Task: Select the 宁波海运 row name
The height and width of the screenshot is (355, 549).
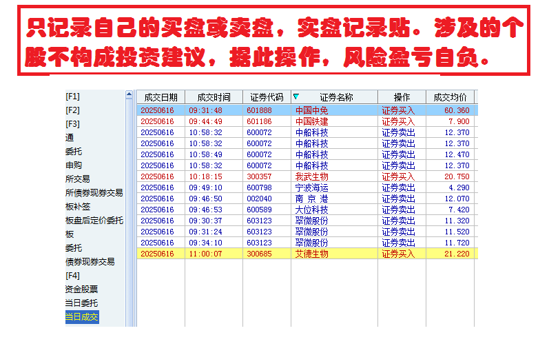Action: tap(311, 187)
